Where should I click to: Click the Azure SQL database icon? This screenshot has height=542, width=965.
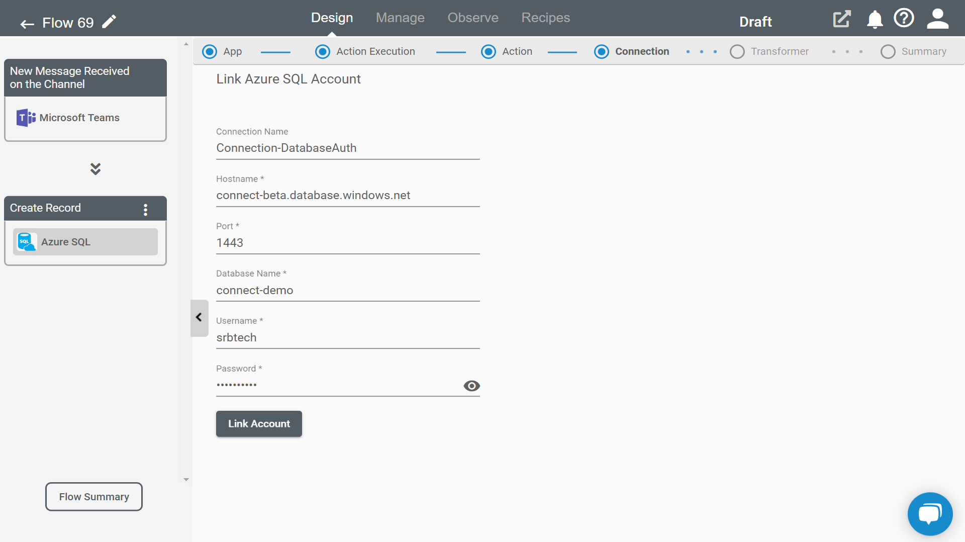(x=26, y=242)
